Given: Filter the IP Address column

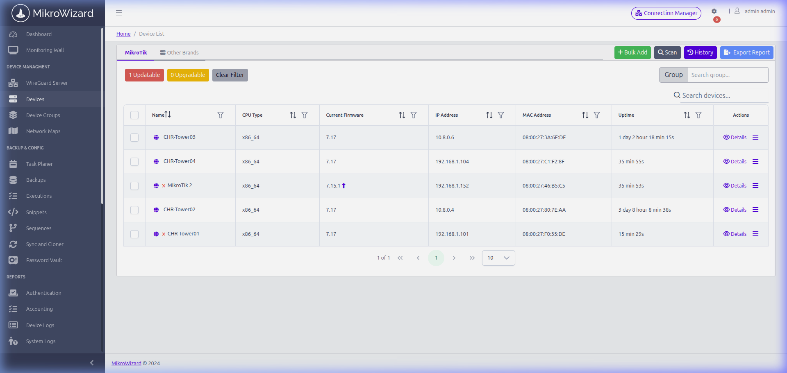Looking at the screenshot, I should pyautogui.click(x=501, y=115).
